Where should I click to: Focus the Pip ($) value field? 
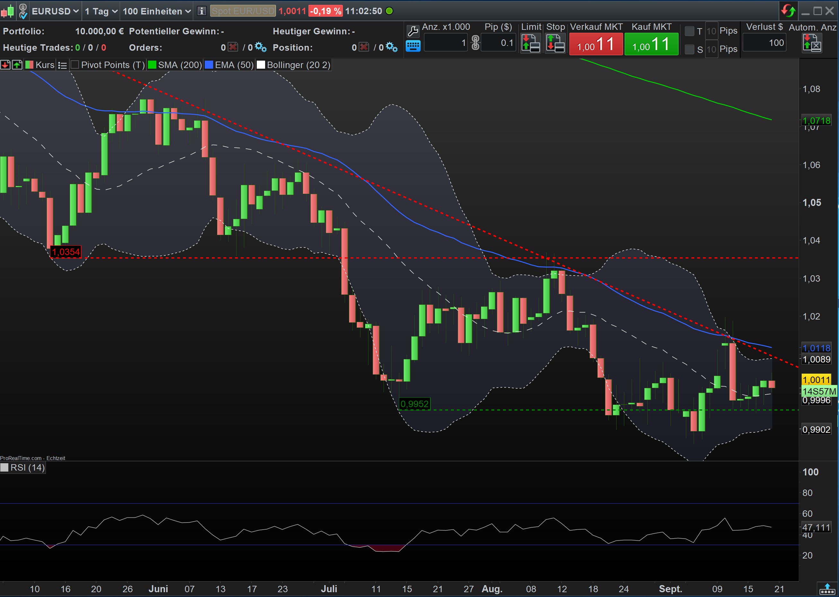[498, 43]
